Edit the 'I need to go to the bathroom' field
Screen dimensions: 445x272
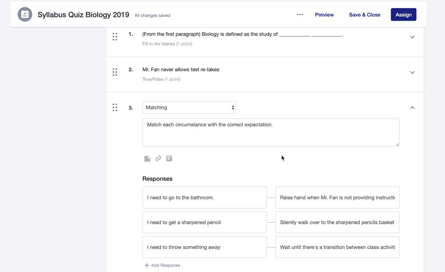pos(204,198)
